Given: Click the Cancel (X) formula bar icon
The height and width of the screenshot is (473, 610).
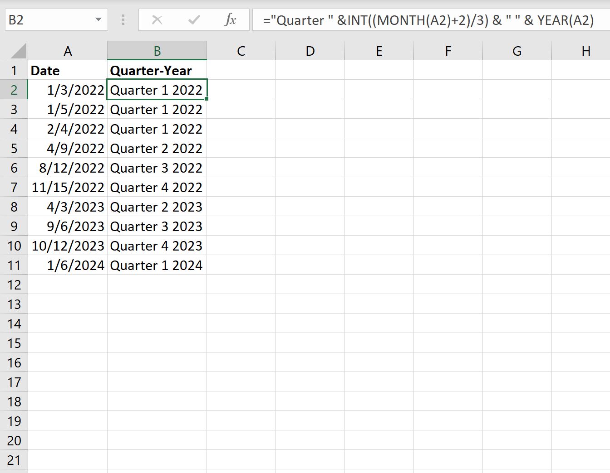Looking at the screenshot, I should pyautogui.click(x=157, y=20).
